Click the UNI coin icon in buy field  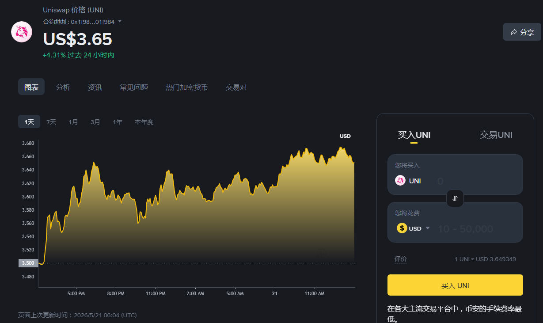pos(400,181)
